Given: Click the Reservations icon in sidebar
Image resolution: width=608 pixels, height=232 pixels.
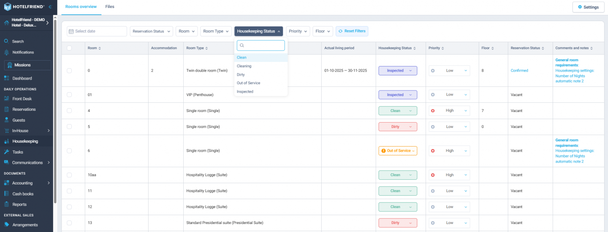Looking at the screenshot, I should point(6,109).
